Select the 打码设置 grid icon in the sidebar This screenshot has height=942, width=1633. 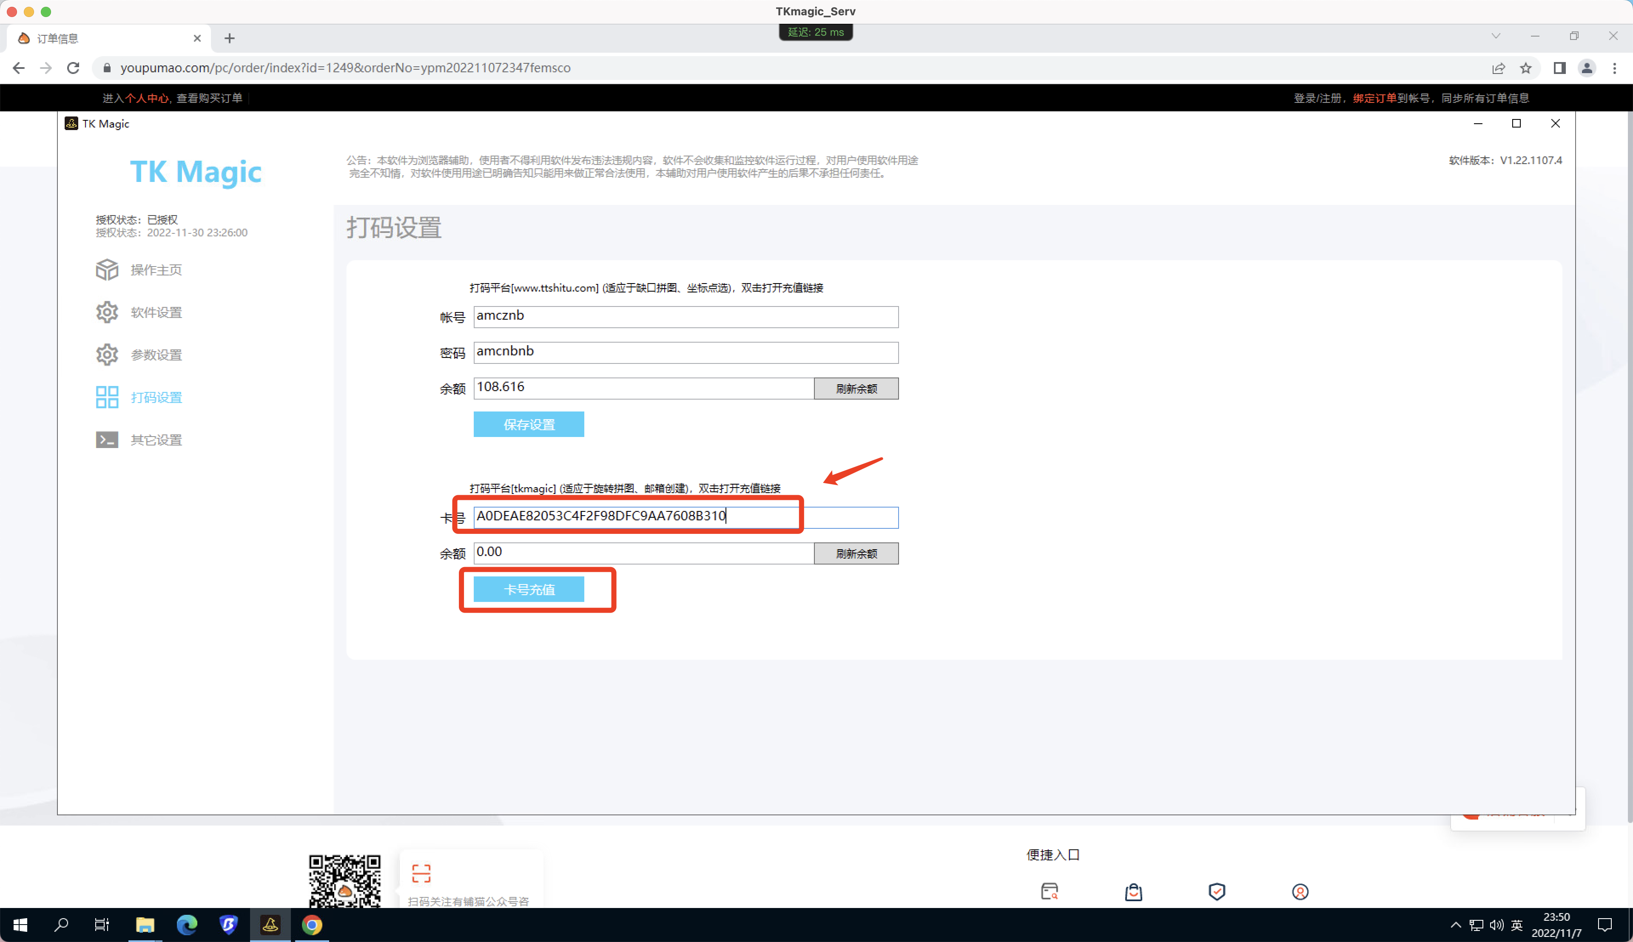coord(107,397)
